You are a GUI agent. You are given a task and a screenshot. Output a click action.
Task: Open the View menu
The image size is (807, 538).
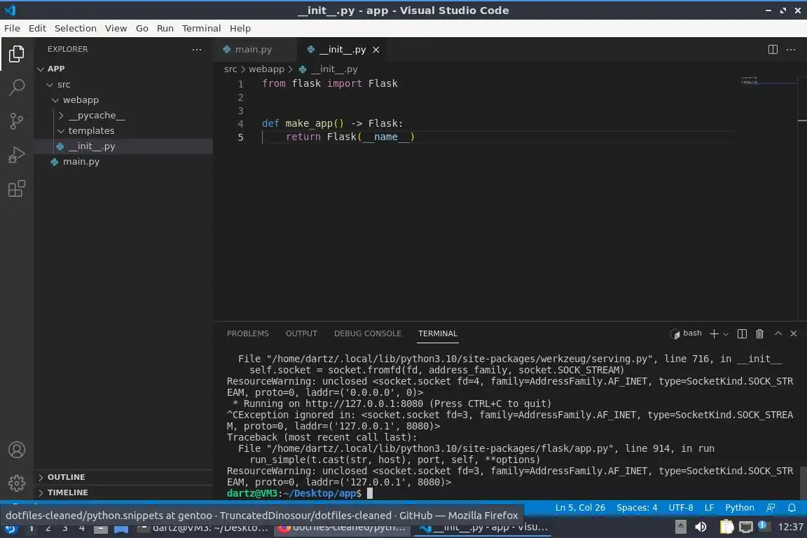[x=116, y=28]
